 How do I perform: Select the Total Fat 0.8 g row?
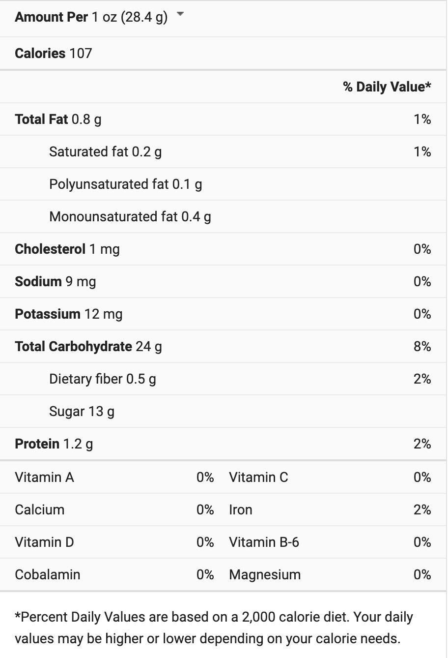pyautogui.click(x=58, y=120)
